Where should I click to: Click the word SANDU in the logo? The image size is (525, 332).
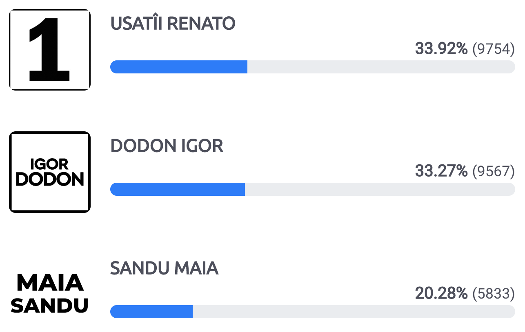(x=50, y=305)
